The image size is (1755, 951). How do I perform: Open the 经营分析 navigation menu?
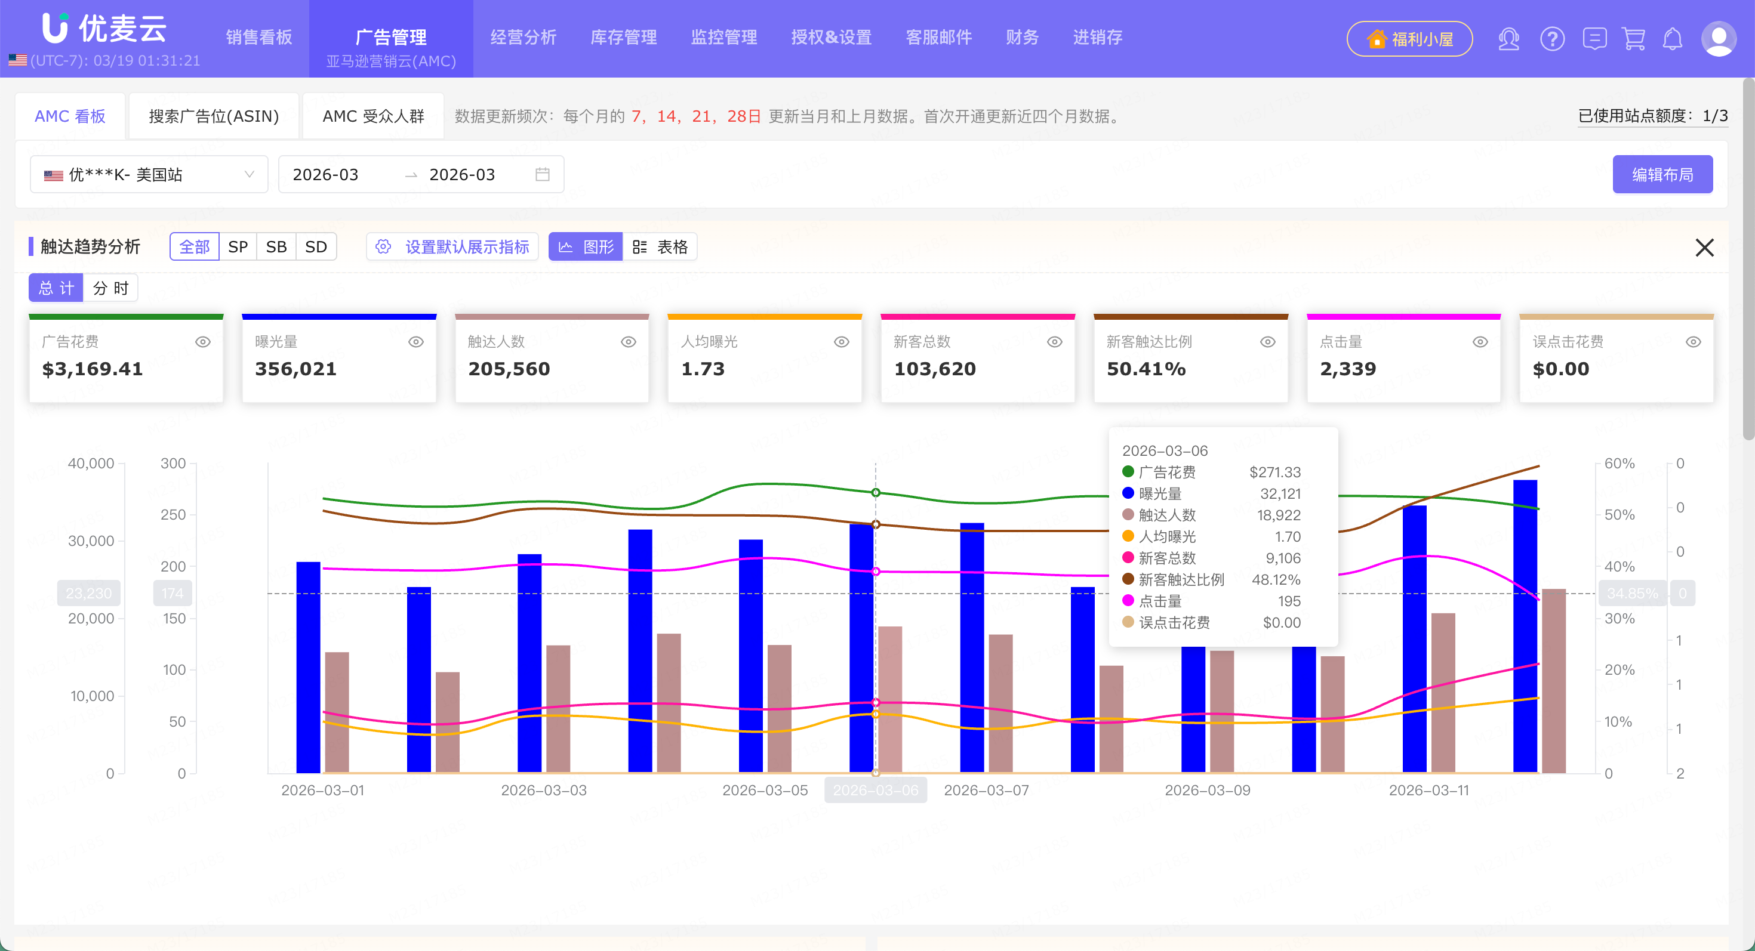pyautogui.click(x=524, y=38)
